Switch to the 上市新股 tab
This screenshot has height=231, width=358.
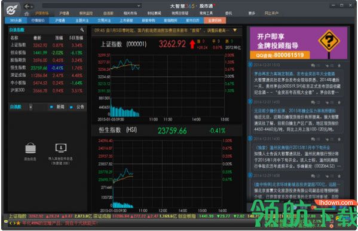coord(126,20)
